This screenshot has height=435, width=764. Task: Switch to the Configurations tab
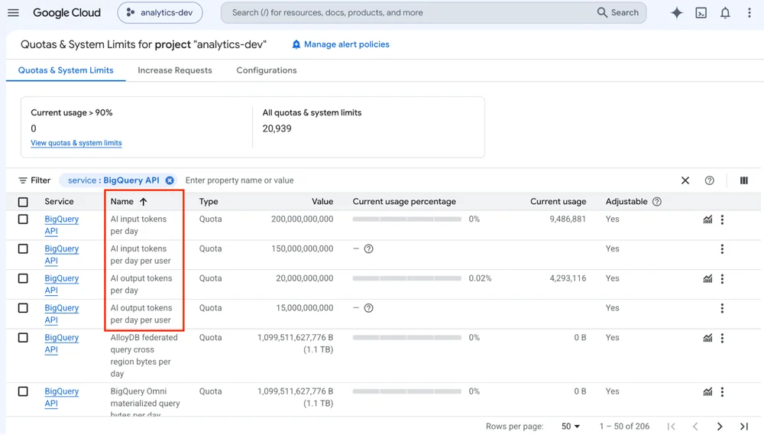click(x=267, y=70)
